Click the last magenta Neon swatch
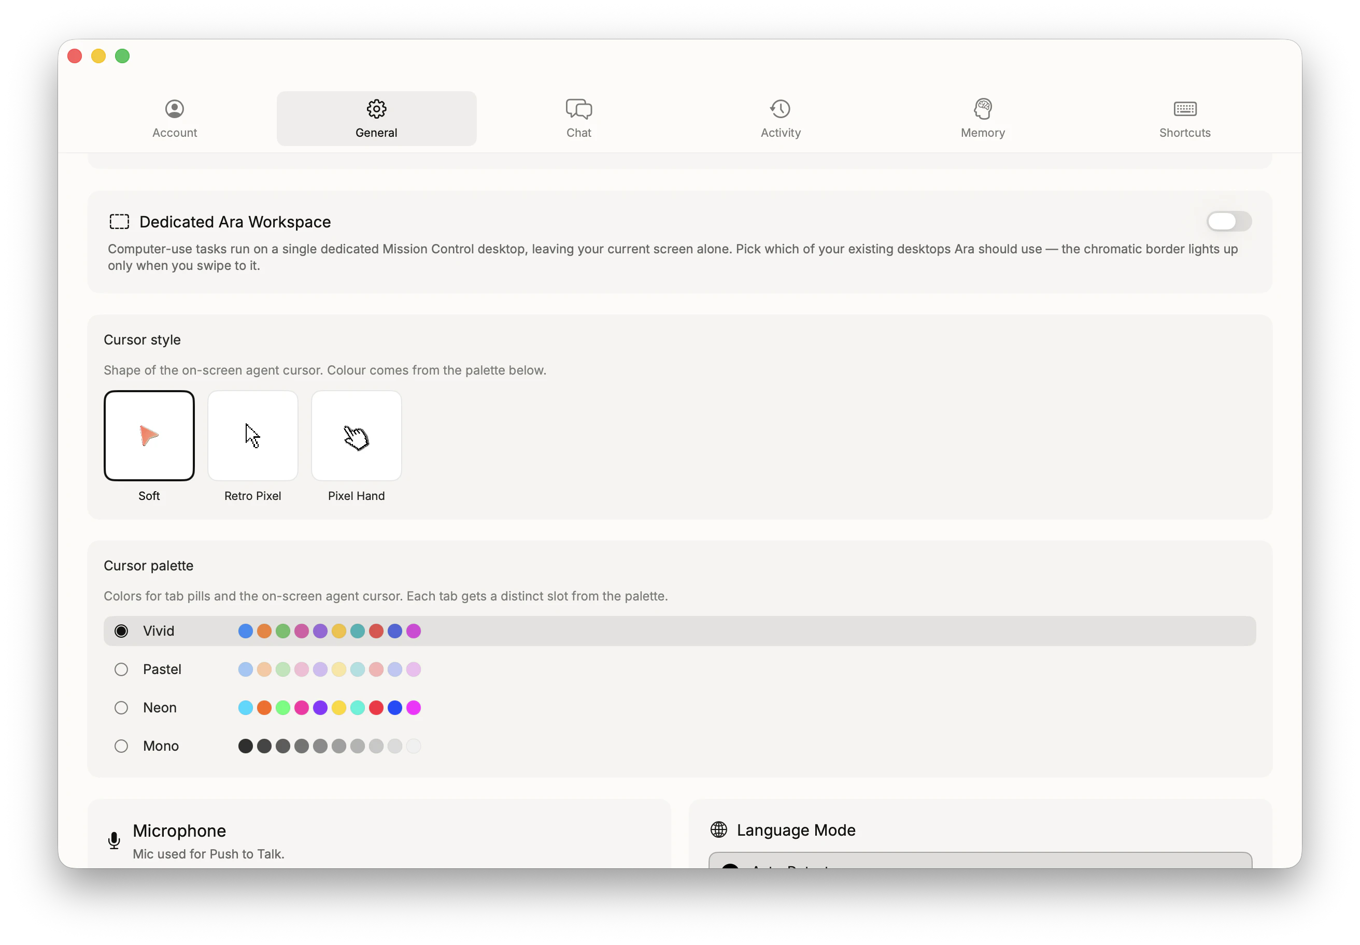Screen dimensions: 1360x945 tap(414, 708)
